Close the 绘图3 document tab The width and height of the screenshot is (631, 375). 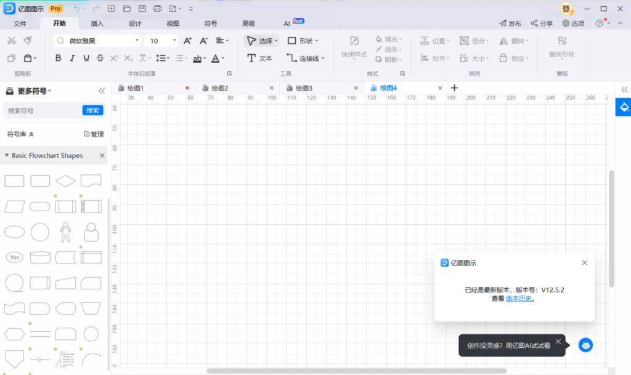point(356,88)
